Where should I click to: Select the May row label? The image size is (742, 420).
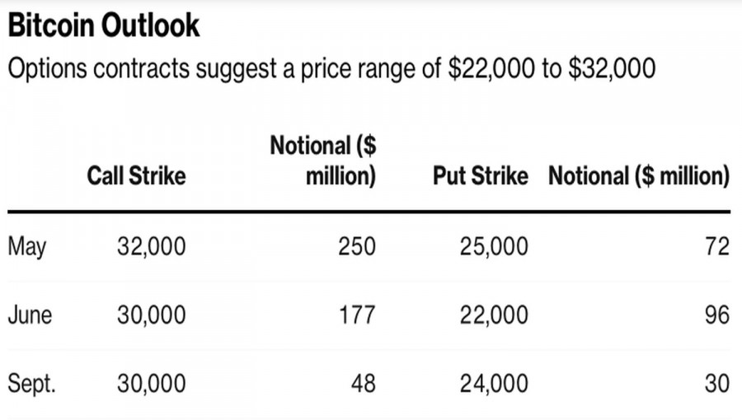pos(27,246)
